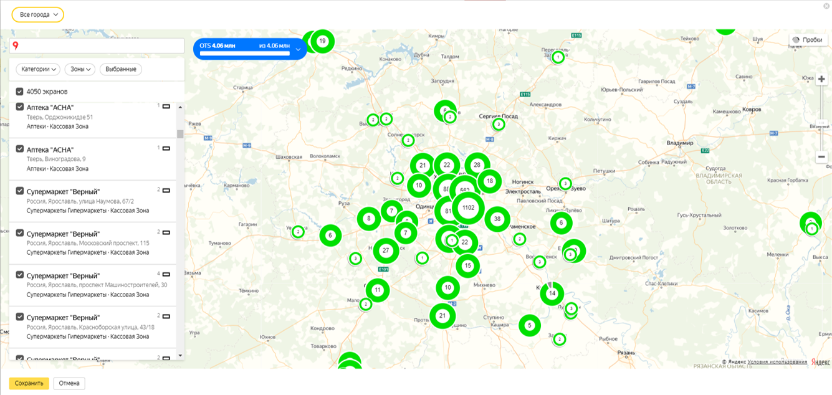Open the 1102 cluster marker over Moscow
This screenshot has height=395, width=832.
point(468,207)
